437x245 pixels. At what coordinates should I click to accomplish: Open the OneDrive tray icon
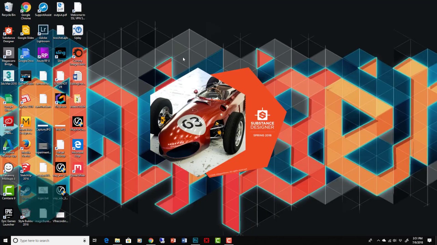tap(384, 241)
